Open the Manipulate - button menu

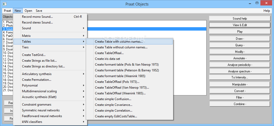tap(240, 84)
